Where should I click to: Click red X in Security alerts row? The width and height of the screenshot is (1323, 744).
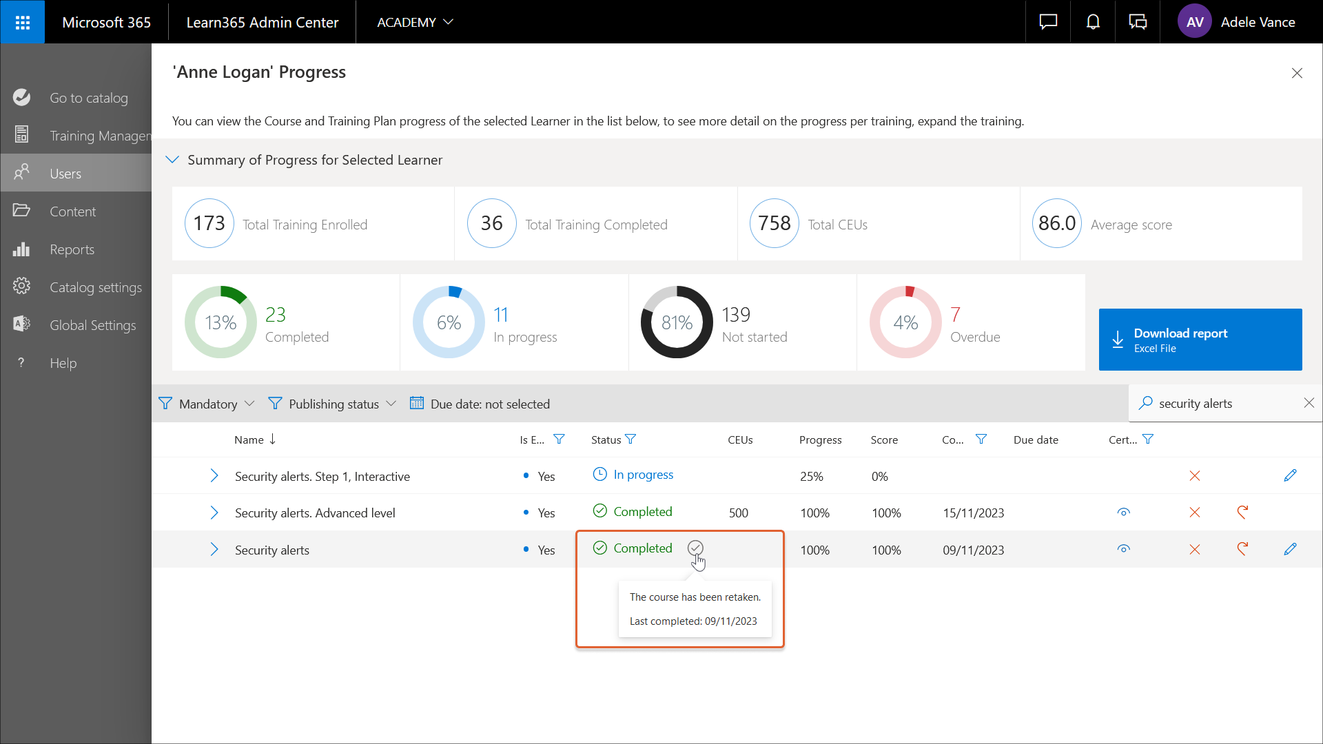point(1195,549)
